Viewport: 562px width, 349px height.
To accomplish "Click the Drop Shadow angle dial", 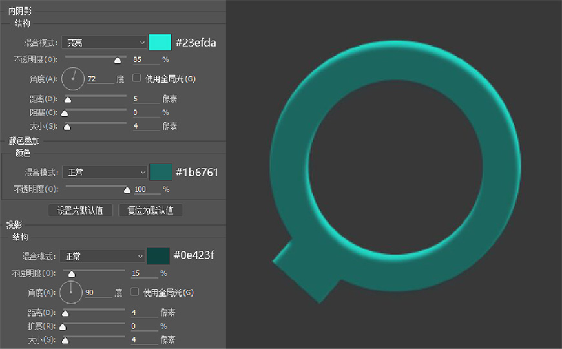I will click(71, 292).
